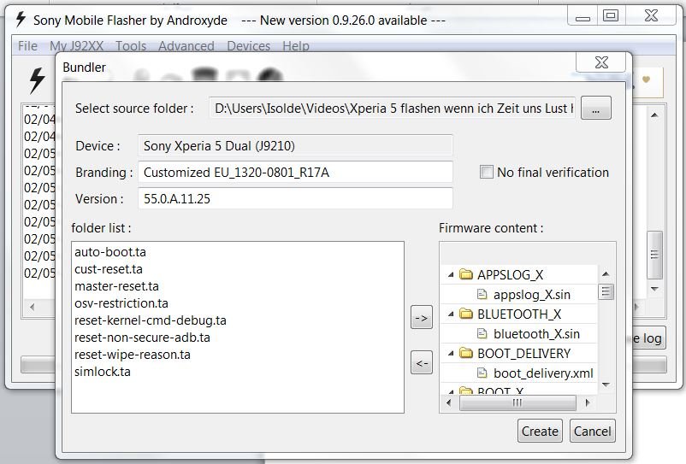Open the Help menu
The width and height of the screenshot is (686, 464).
pos(296,46)
